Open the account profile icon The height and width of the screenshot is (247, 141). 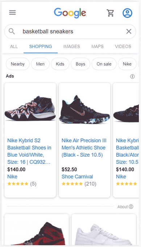click(x=127, y=13)
